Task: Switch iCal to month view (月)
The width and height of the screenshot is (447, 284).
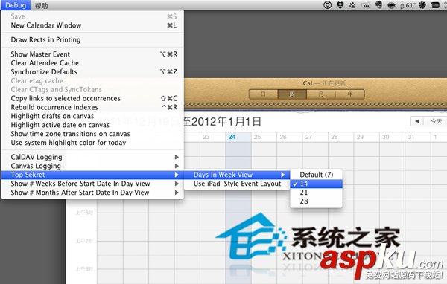Action: (x=321, y=94)
